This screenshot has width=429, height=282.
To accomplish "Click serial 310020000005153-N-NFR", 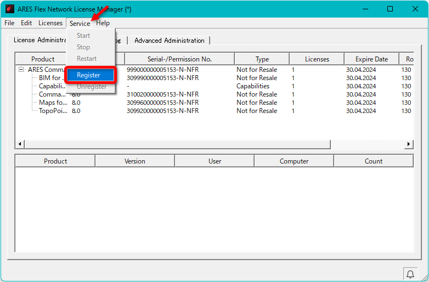I will (x=162, y=94).
